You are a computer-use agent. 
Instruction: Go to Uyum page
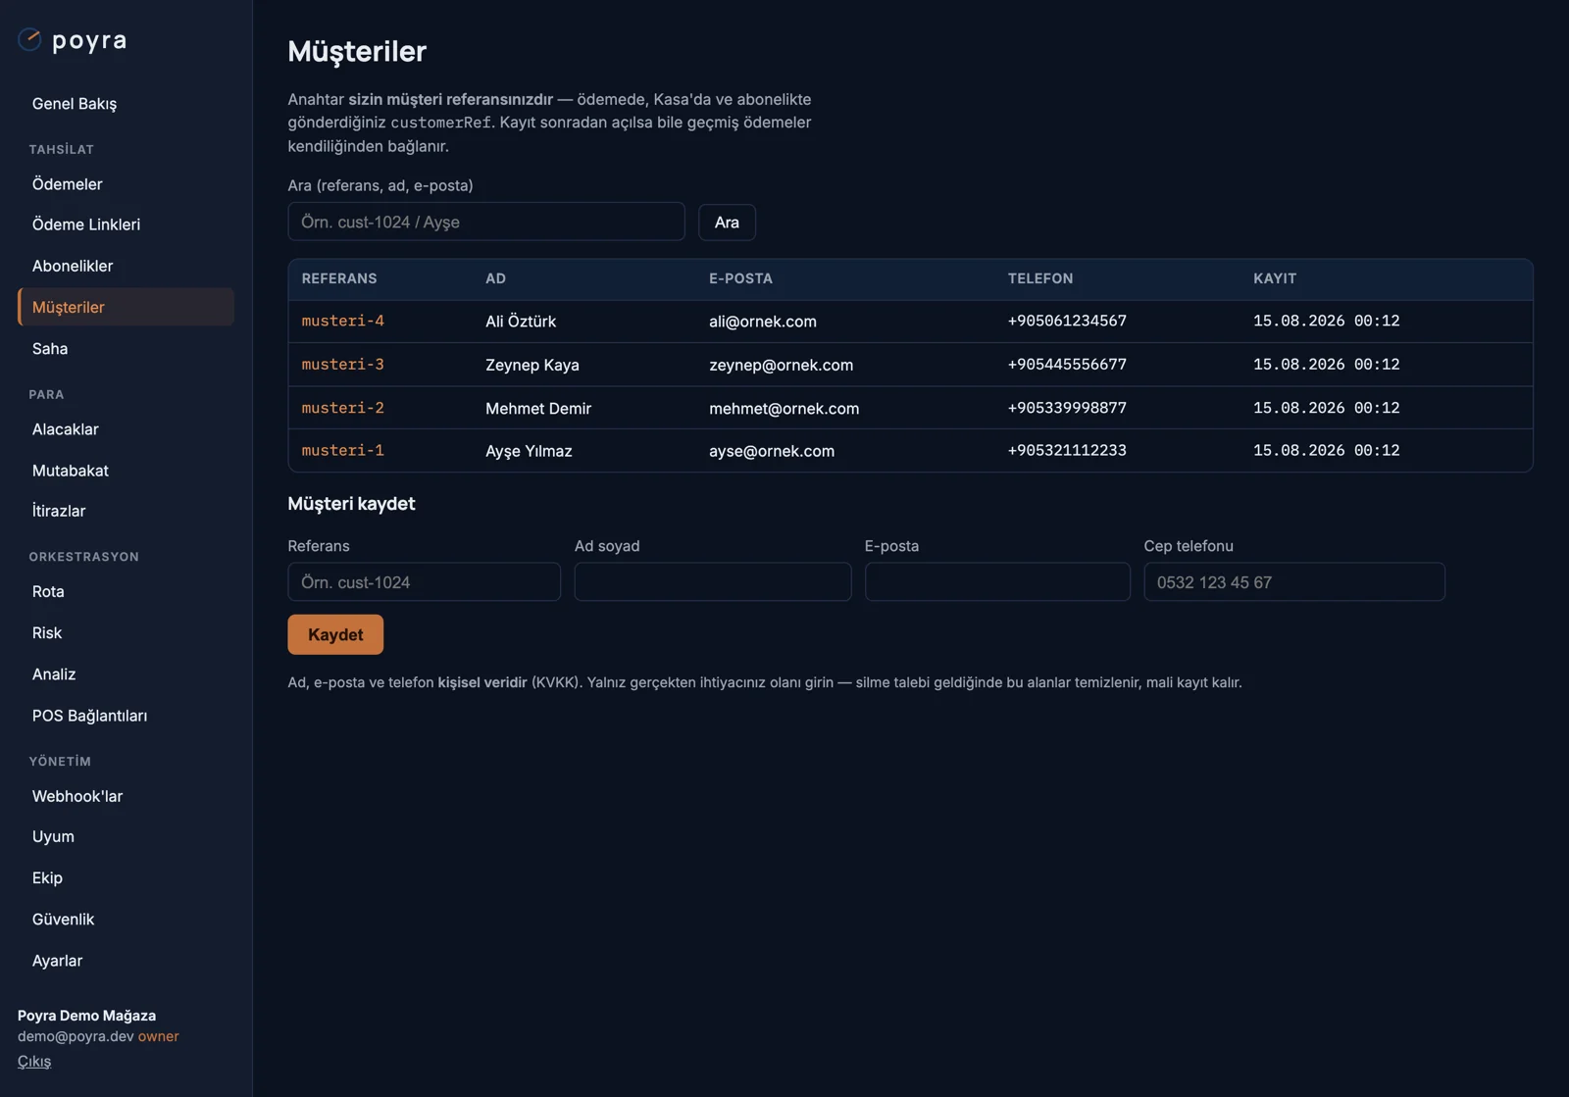tap(53, 836)
